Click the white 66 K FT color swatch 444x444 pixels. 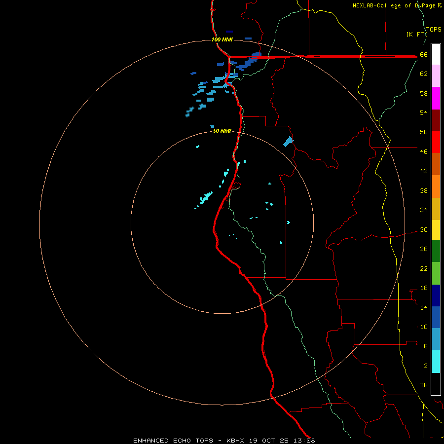(436, 54)
